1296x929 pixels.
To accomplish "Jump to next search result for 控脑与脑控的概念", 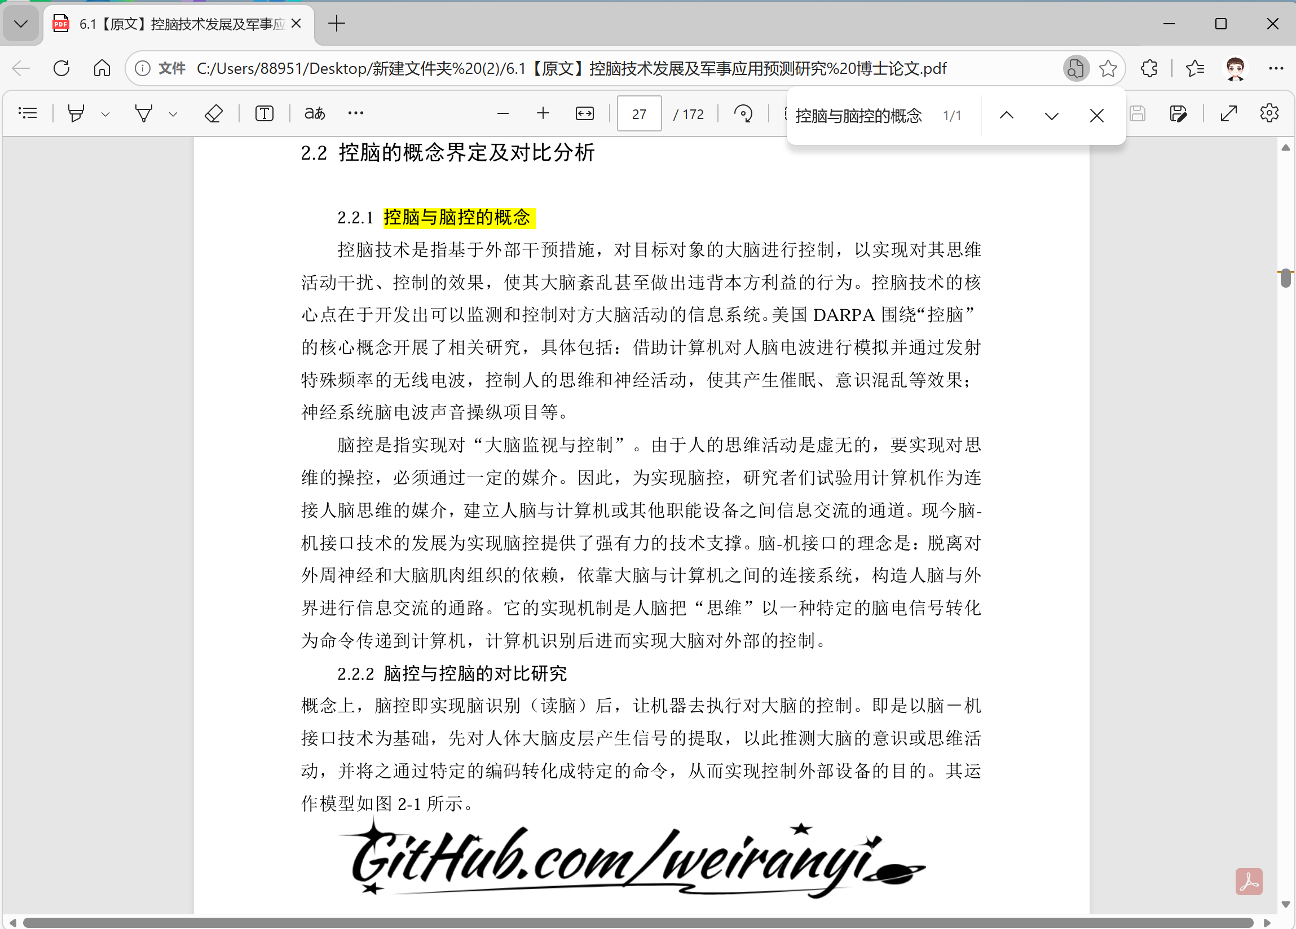I will (x=1051, y=116).
